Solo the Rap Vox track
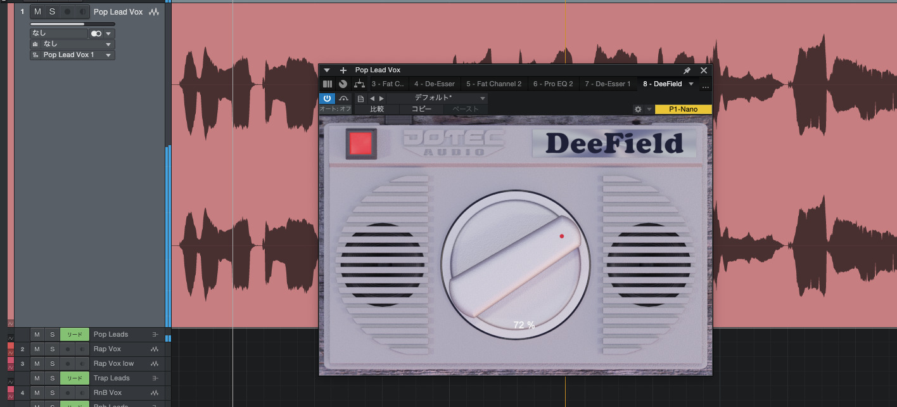The height and width of the screenshot is (407, 897). (52, 349)
